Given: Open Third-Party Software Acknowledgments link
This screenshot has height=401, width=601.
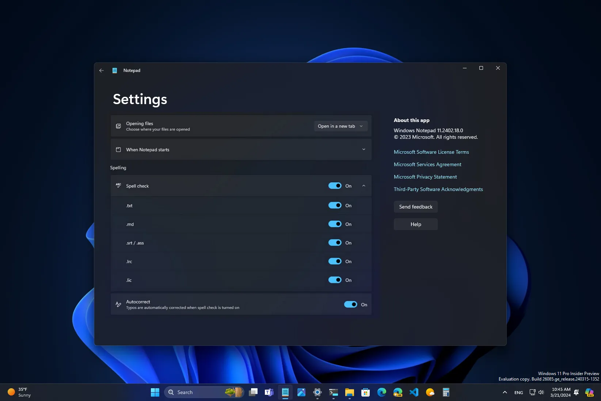Looking at the screenshot, I should pyautogui.click(x=438, y=189).
